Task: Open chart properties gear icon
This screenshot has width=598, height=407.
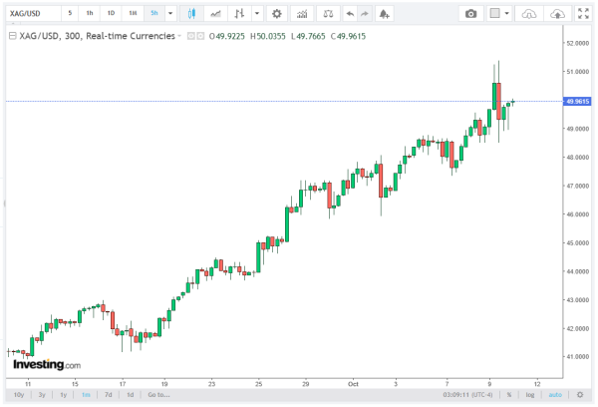Action: pos(276,14)
